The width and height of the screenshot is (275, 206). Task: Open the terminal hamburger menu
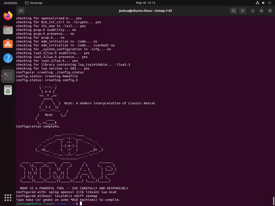click(243, 11)
